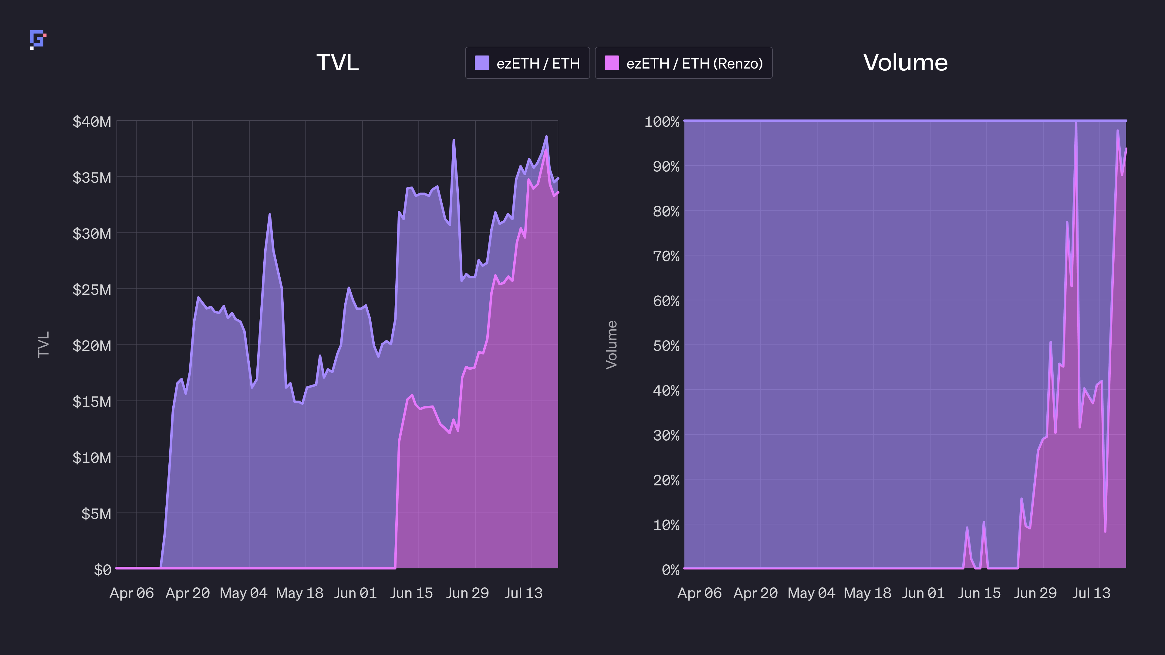Click Jun 15 on the TVL chart x-axis
Image resolution: width=1165 pixels, height=655 pixels.
(412, 593)
